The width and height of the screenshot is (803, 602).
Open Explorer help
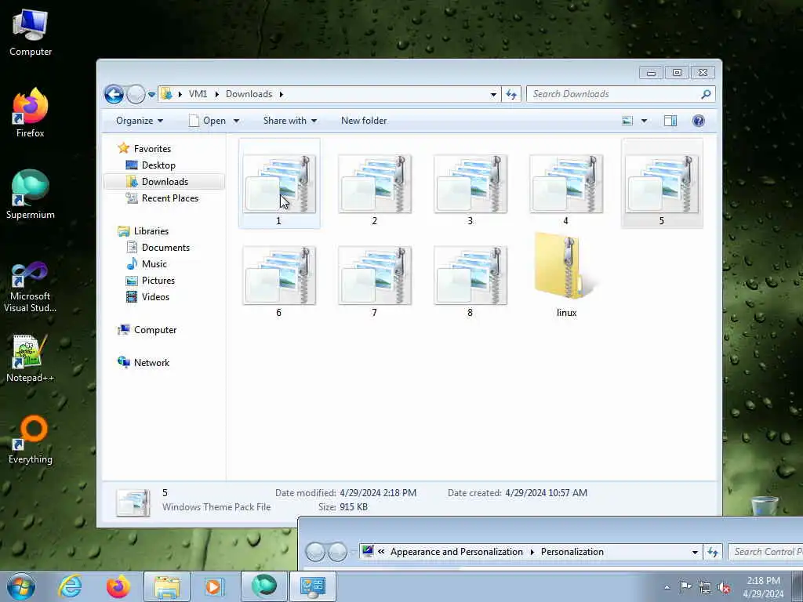click(x=699, y=121)
